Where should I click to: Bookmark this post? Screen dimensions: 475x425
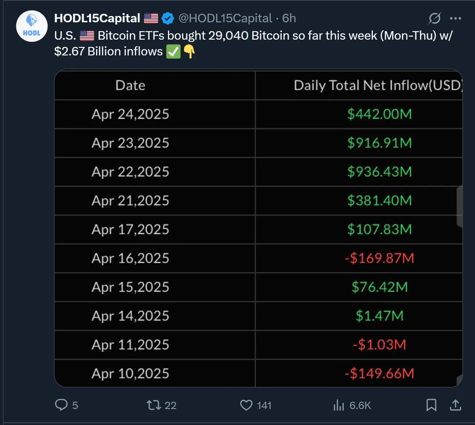(431, 405)
